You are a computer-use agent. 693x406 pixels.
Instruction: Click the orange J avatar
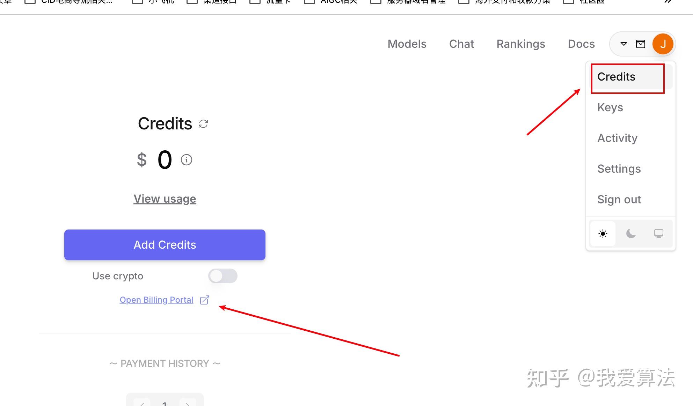click(663, 44)
